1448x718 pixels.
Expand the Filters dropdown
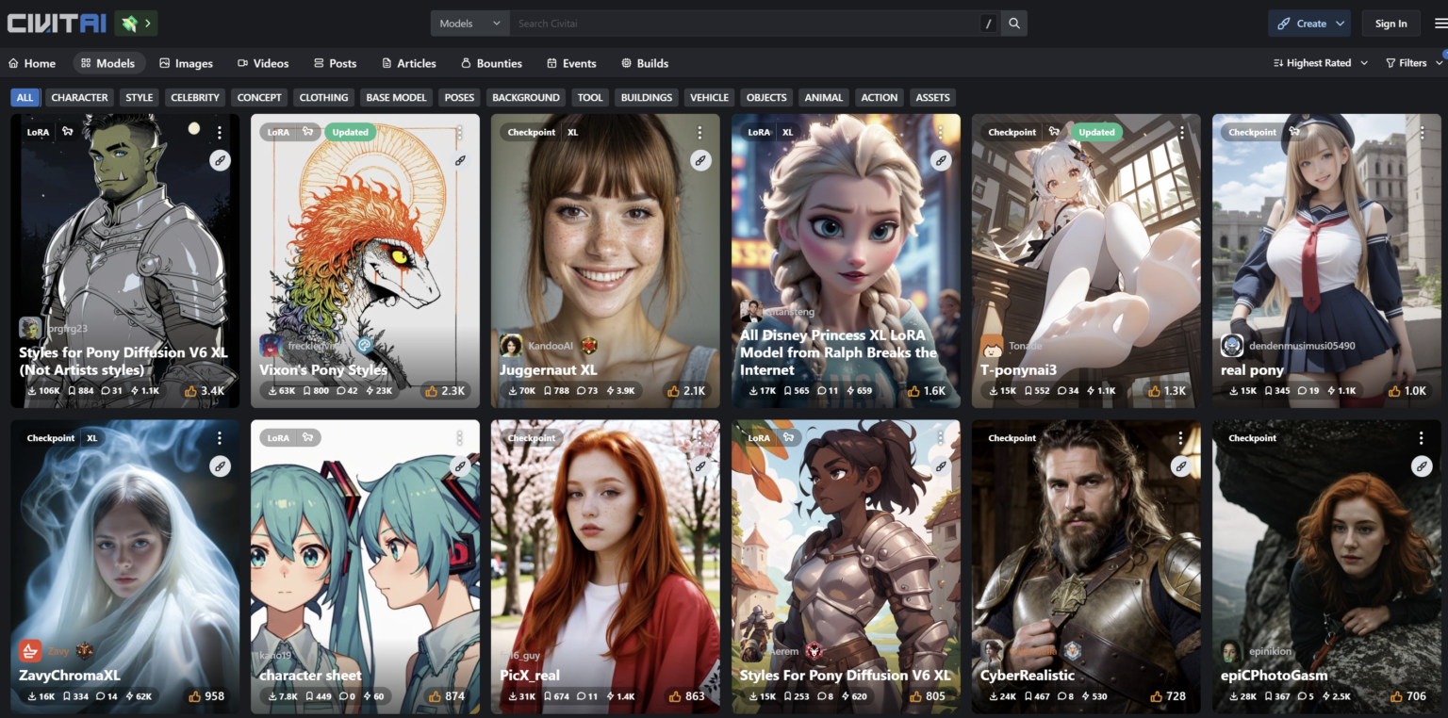tap(1413, 63)
